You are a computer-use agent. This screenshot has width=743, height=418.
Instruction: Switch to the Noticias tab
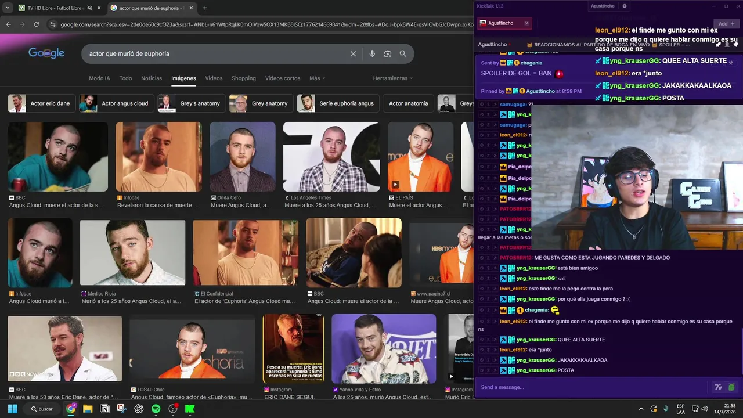[152, 78]
